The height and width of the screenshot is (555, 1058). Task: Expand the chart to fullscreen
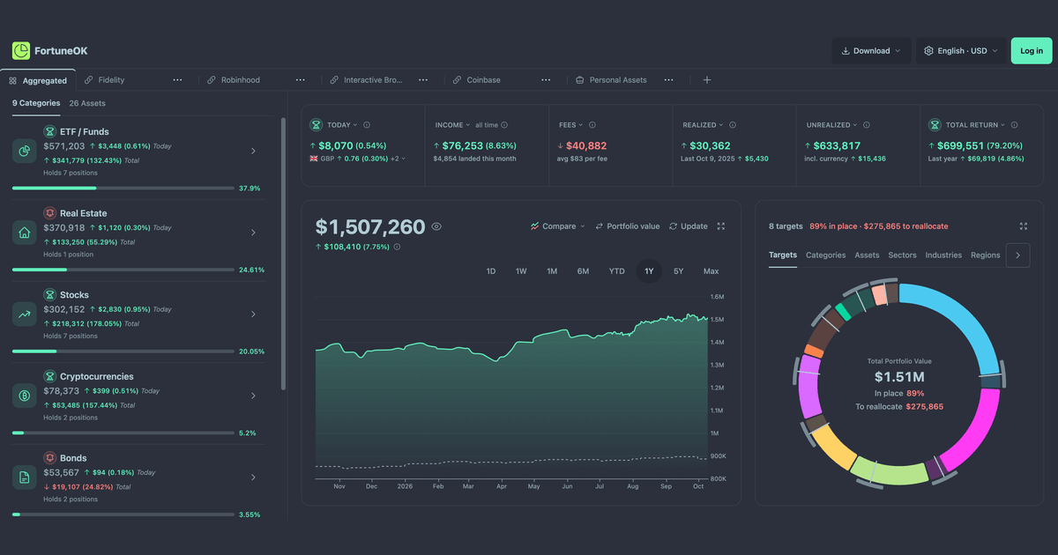coord(721,226)
